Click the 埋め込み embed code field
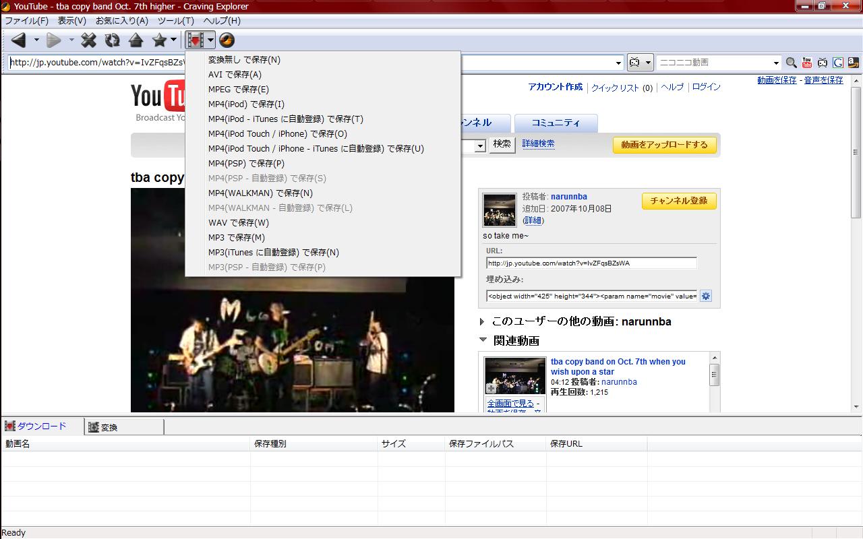Screen dimensions: 863x539 [x=591, y=296]
